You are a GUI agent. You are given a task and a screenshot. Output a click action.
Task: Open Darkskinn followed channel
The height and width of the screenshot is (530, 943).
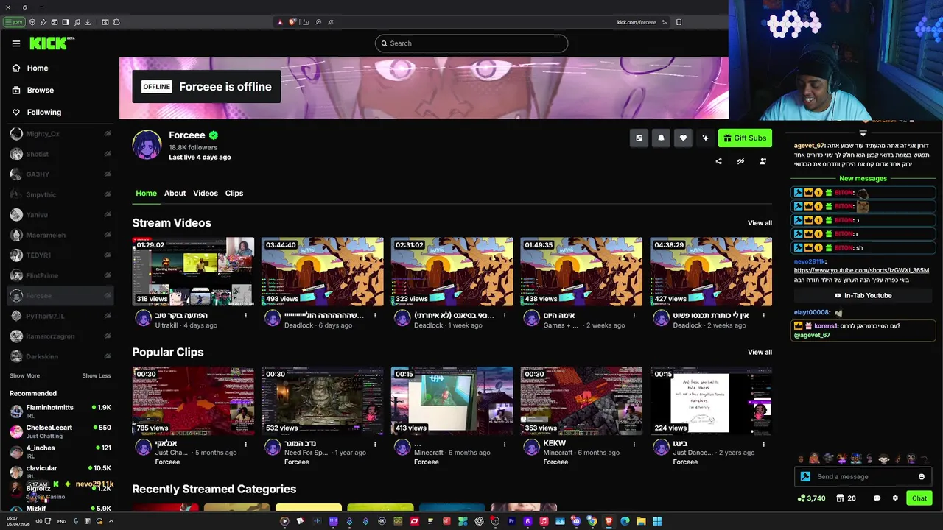60,356
